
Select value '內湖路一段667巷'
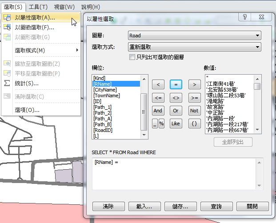point(229,130)
